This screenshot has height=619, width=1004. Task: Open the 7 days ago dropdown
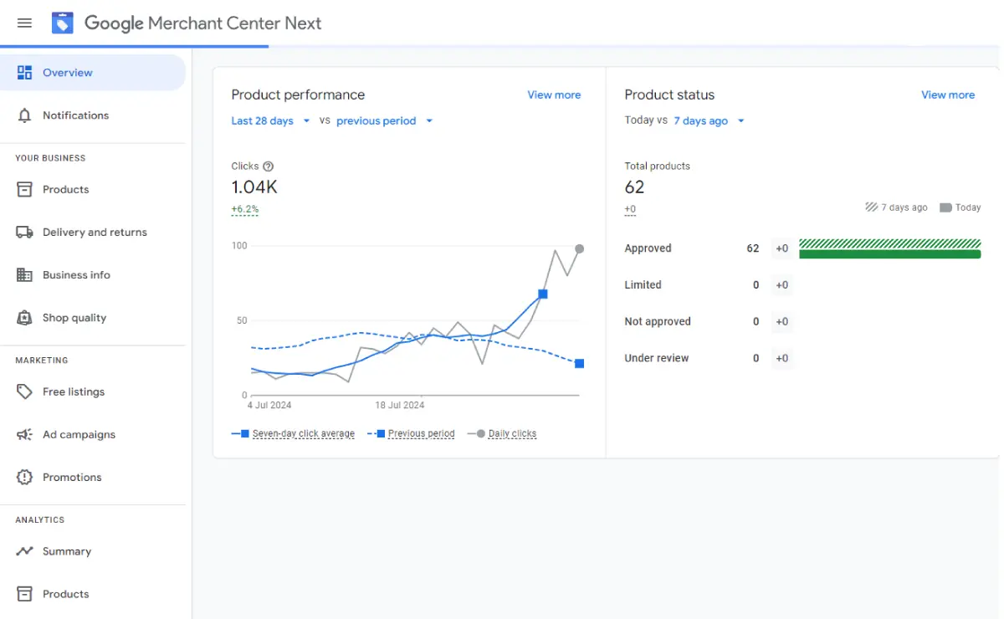coord(709,121)
